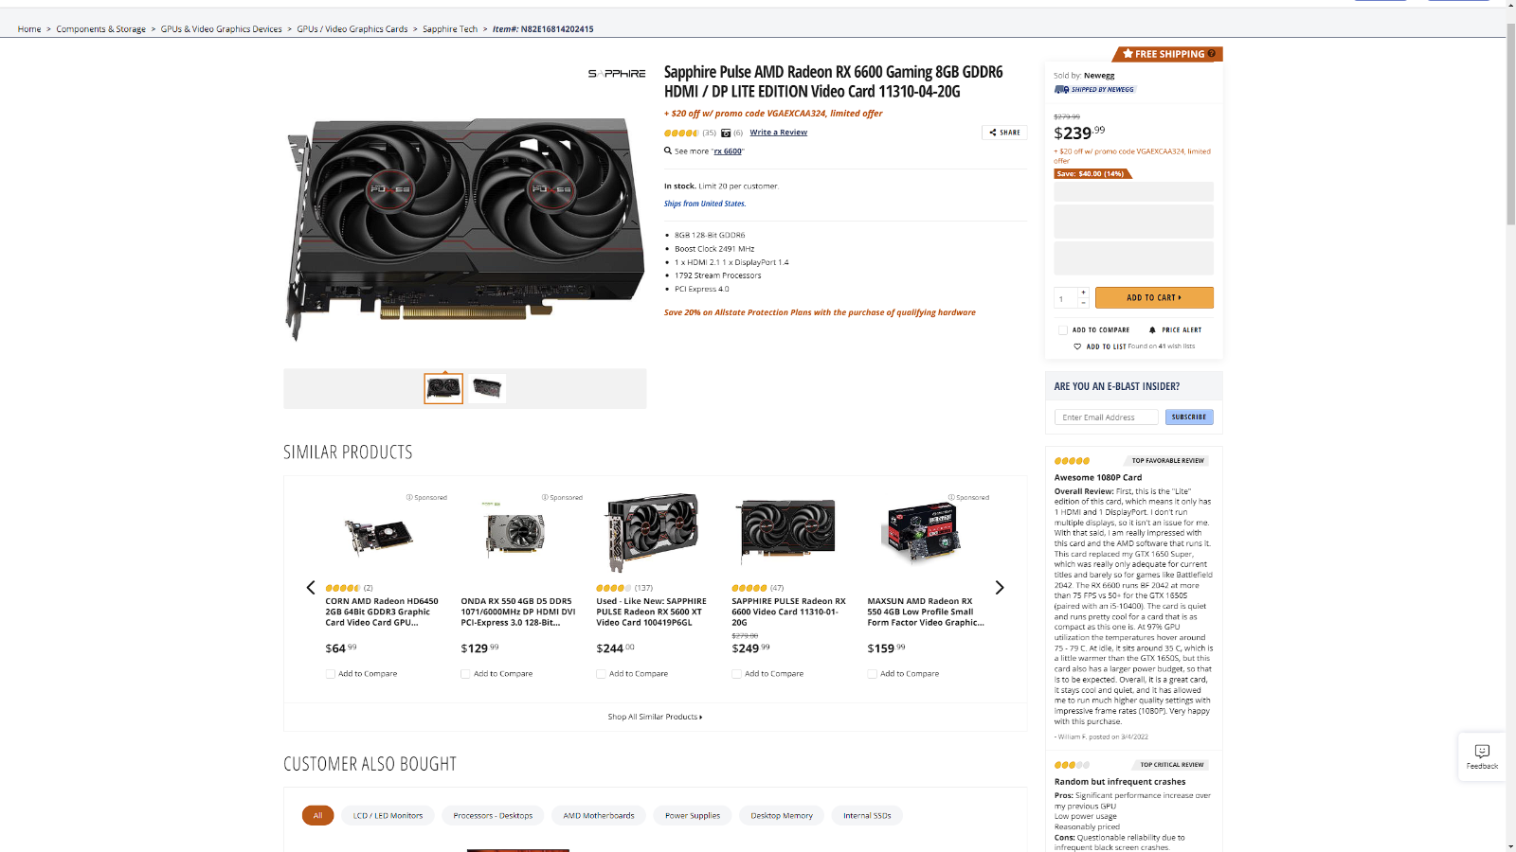1516x852 pixels.
Task: Open the Feedback widget icon
Action: pyautogui.click(x=1482, y=751)
